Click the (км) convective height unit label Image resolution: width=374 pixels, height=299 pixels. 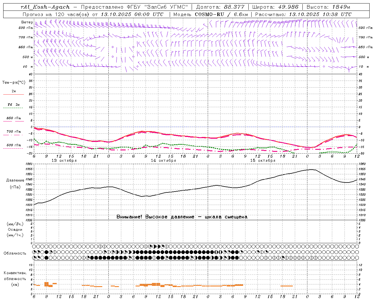[x=15, y=284]
